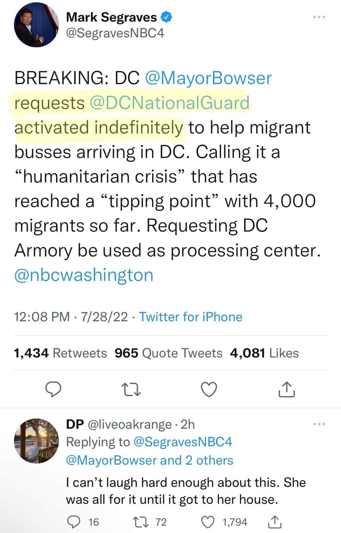Share the main tweet
Screen dimensions: 341x533
[x=287, y=390]
